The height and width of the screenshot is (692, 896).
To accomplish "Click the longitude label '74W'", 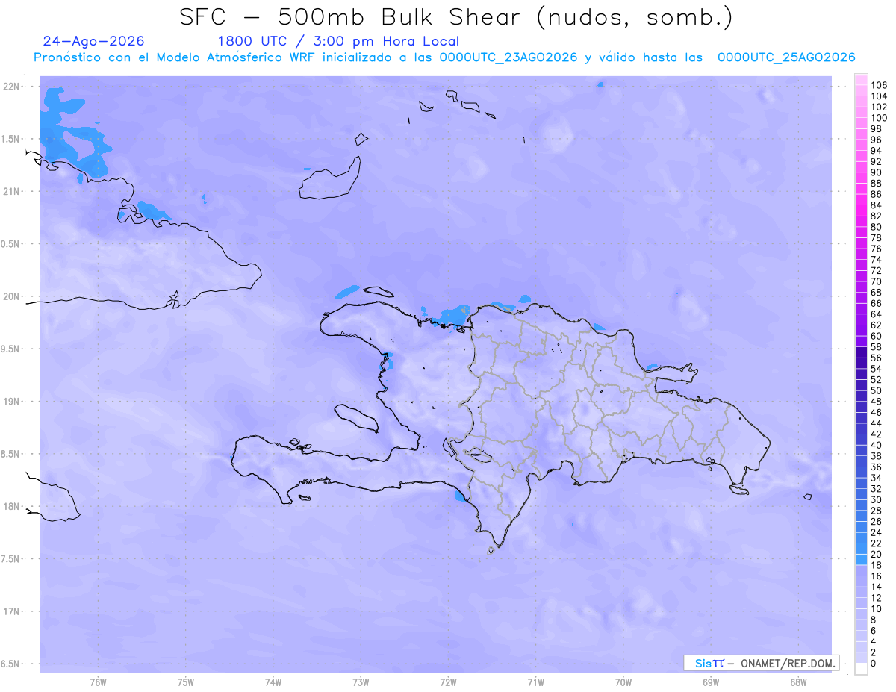I will [273, 682].
